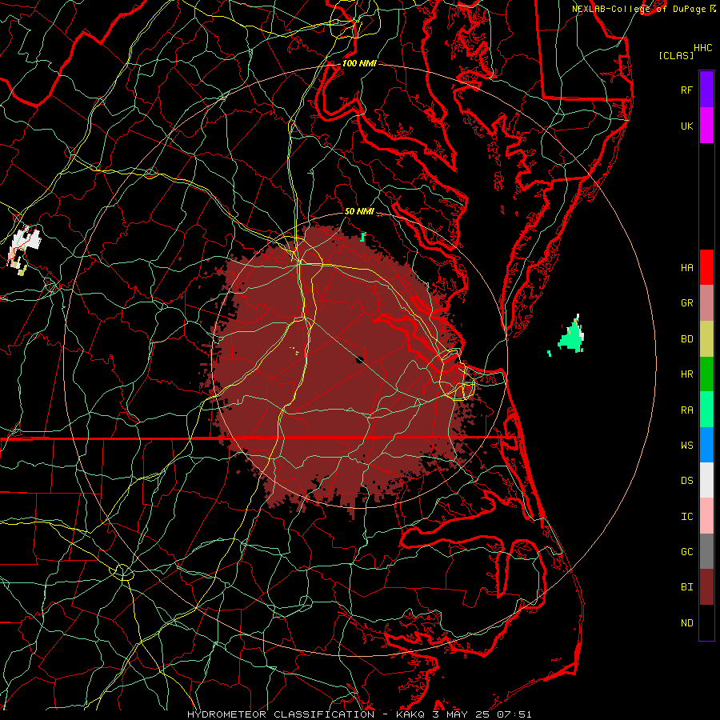Click the BI brown legend swatch
The height and width of the screenshot is (720, 720).
[x=706, y=587]
